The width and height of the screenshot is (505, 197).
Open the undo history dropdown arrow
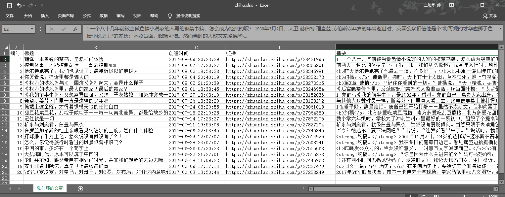(24, 6)
